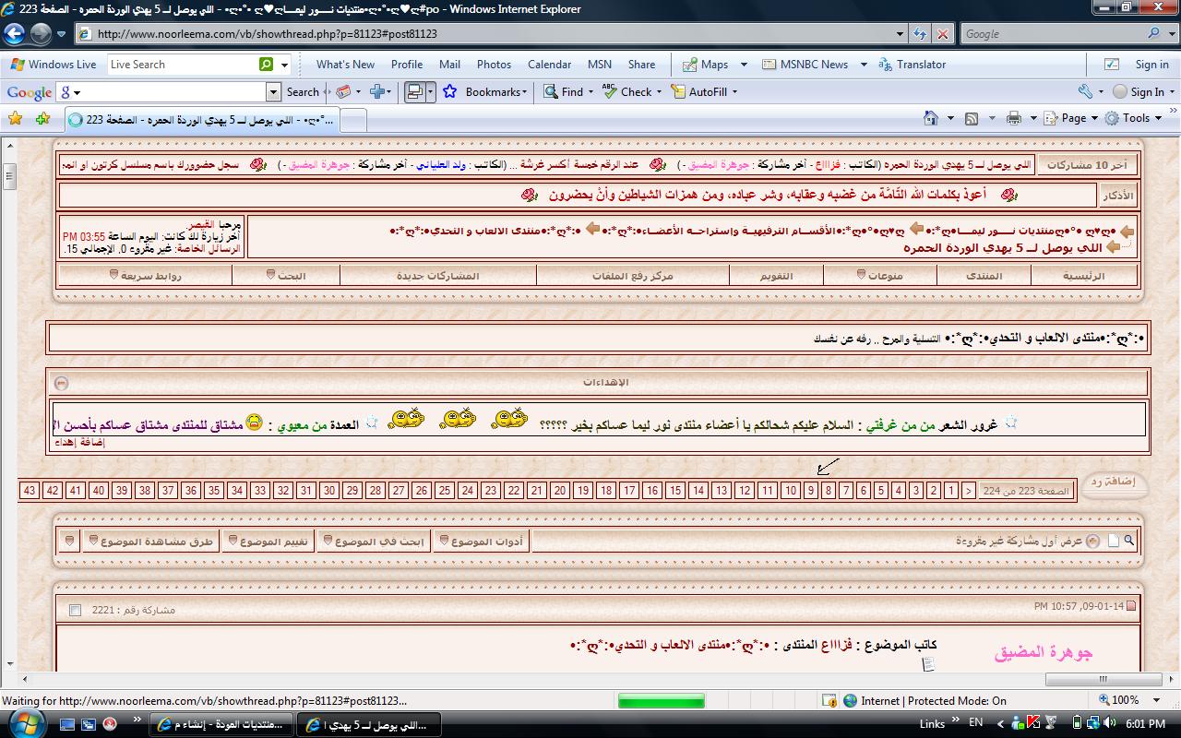Collapse the الإهداءات dedications section
The image size is (1181, 738).
62,382
